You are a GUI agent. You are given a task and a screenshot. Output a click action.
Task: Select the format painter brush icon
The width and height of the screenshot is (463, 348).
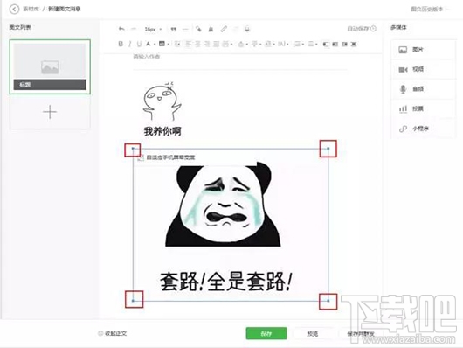[211, 29]
